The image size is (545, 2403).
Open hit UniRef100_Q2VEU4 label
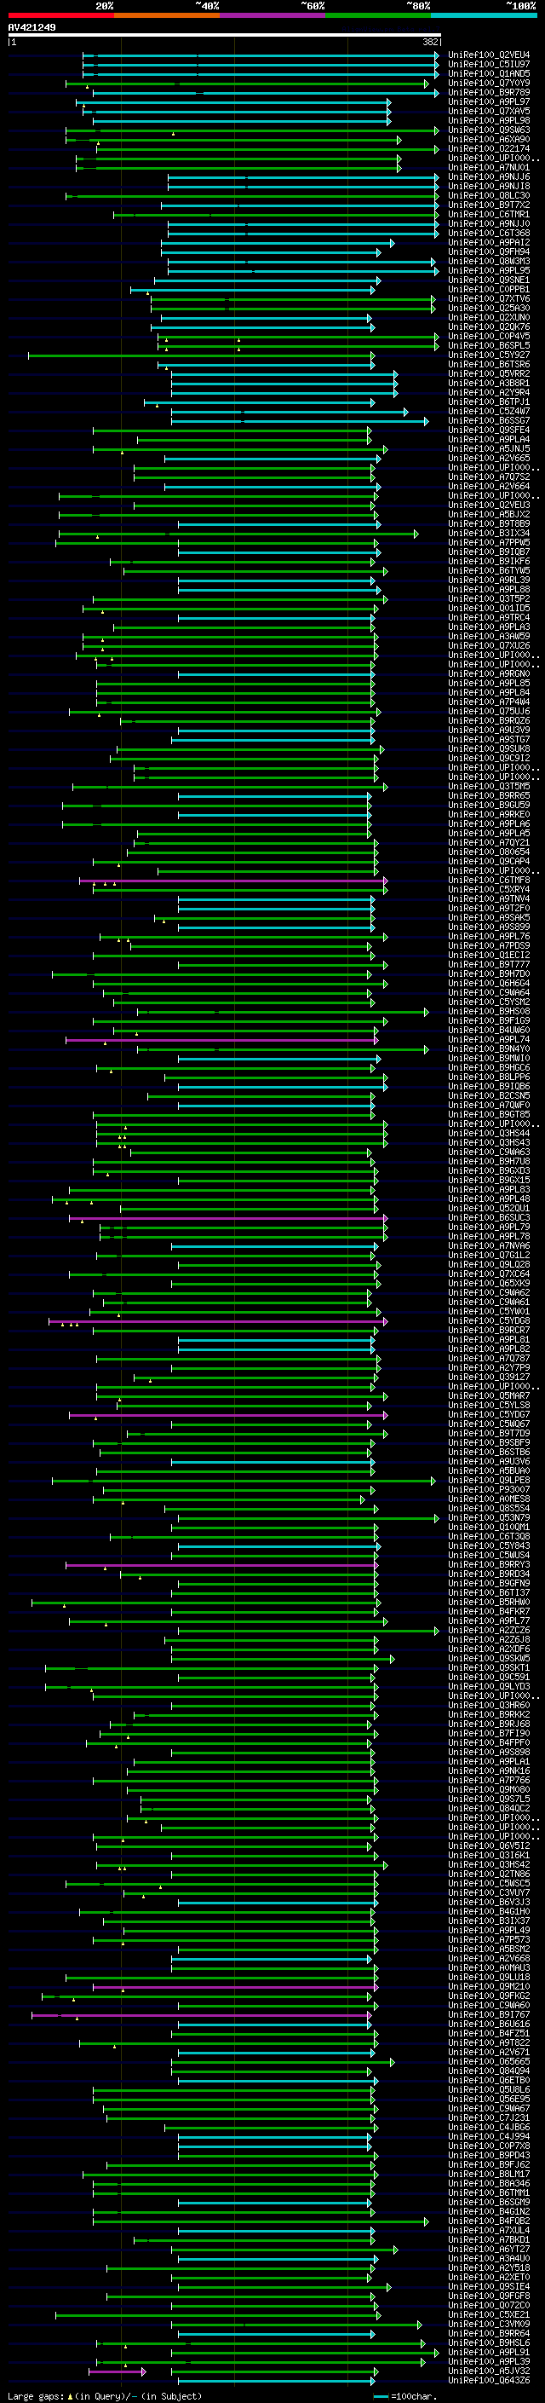coord(489,55)
